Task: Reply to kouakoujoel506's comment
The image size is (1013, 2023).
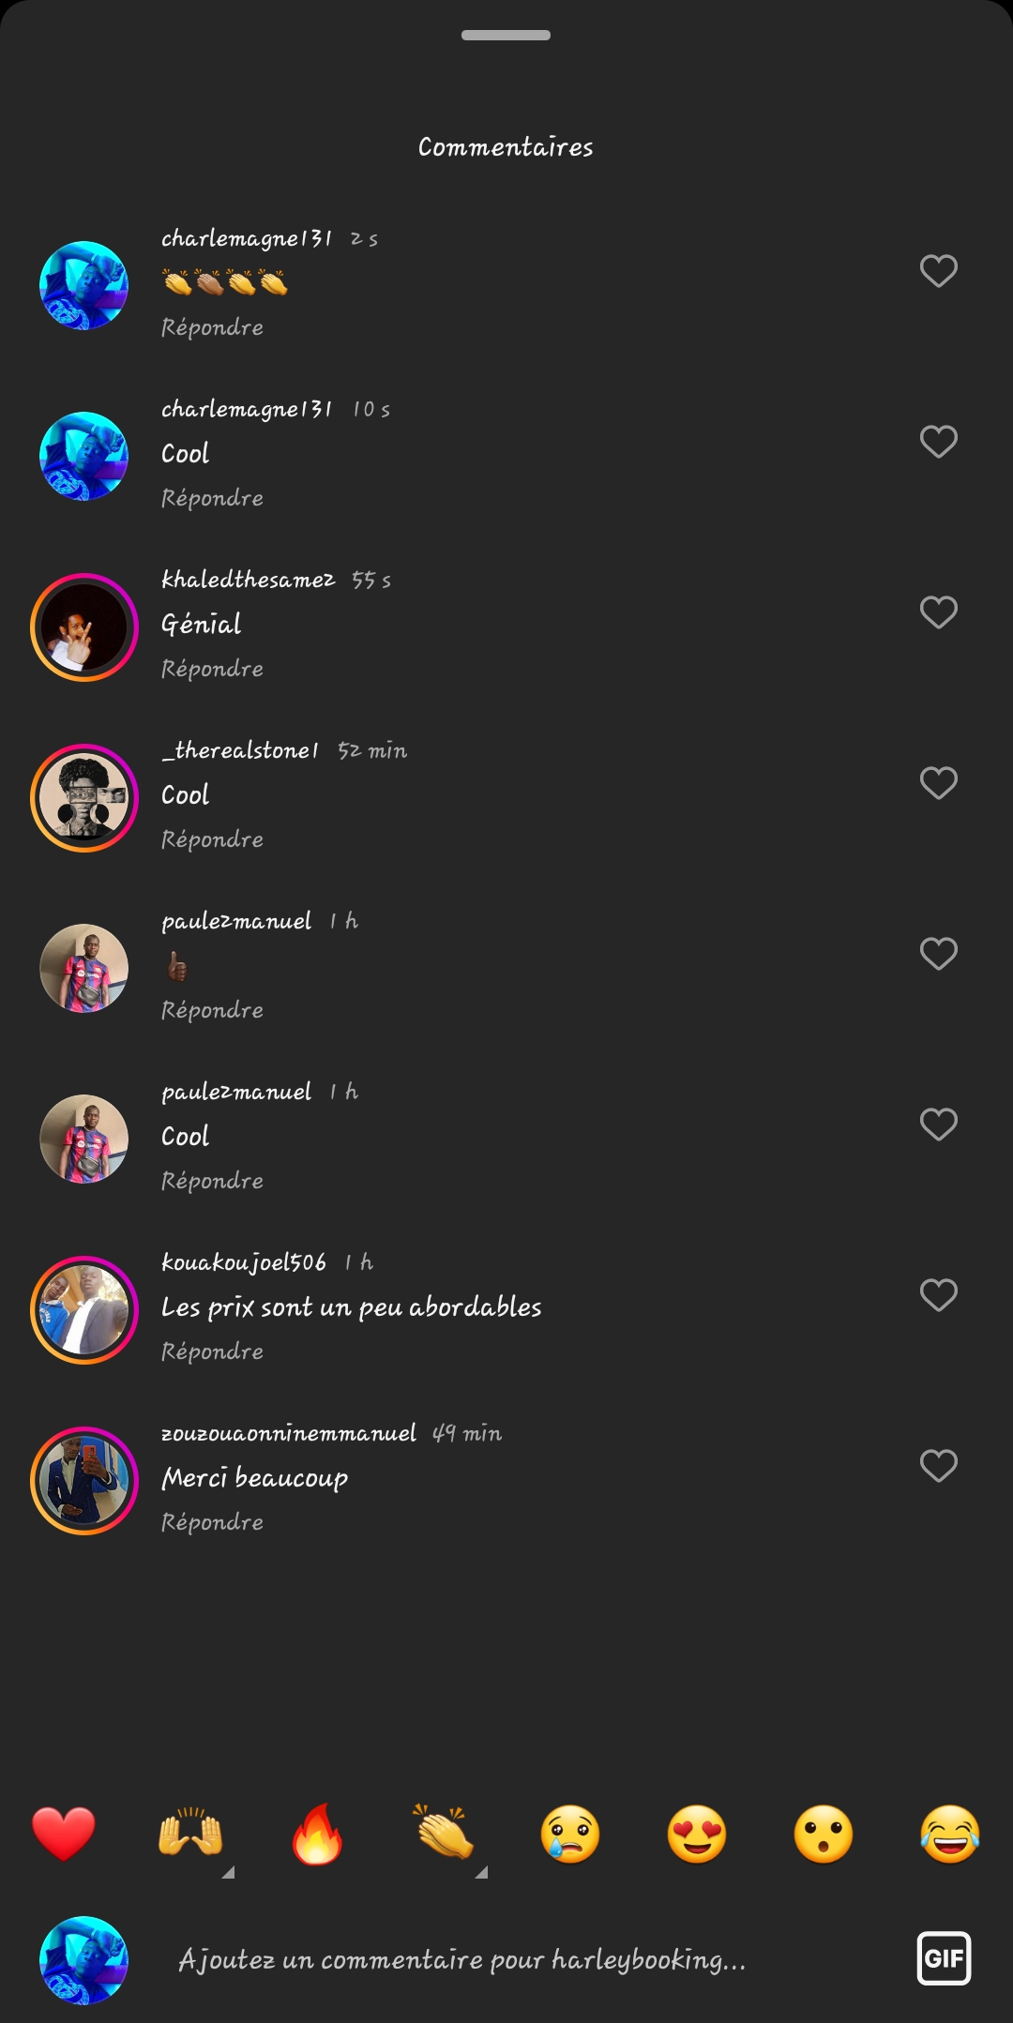Action: point(212,1351)
